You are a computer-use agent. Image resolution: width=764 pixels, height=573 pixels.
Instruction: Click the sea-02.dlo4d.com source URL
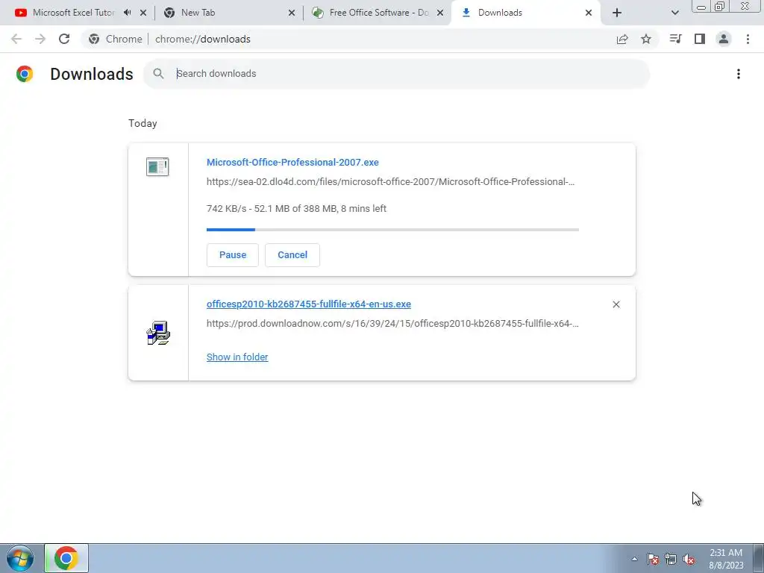pyautogui.click(x=390, y=182)
